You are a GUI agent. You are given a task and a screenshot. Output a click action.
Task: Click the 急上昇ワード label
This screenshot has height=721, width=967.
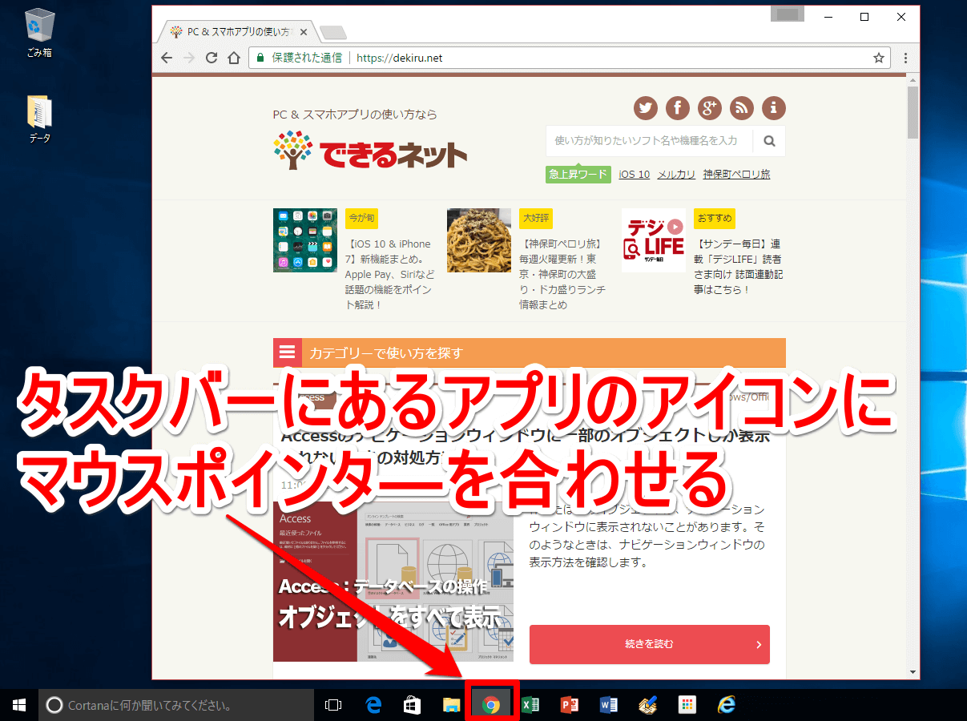[x=578, y=174]
